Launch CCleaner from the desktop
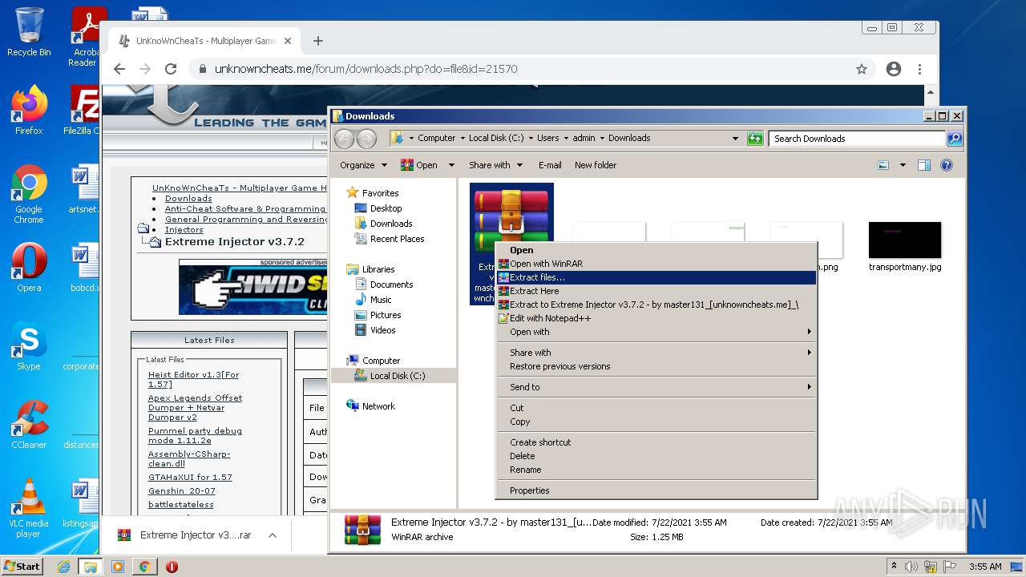 pos(29,424)
